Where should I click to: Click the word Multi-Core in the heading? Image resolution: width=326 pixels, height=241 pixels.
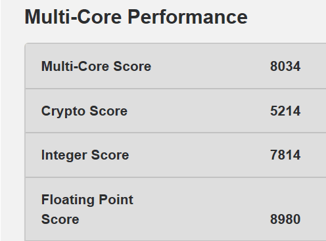click(x=73, y=17)
